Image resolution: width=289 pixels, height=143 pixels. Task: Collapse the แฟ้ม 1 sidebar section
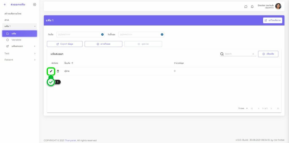[35, 26]
